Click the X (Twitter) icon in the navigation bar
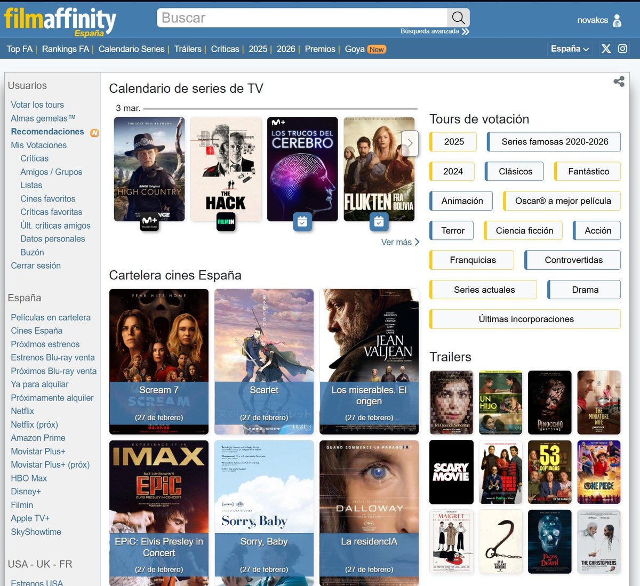This screenshot has height=586, width=640. coord(606,49)
